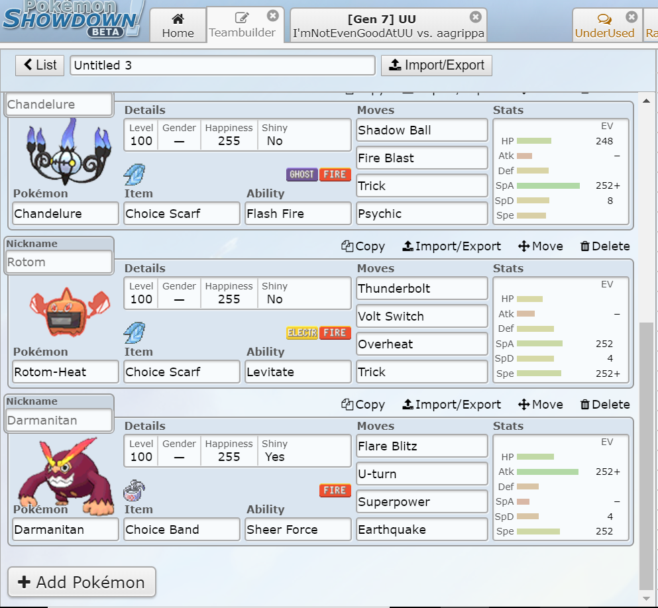The image size is (658, 608).
Task: Copy the Darmanitan set
Action: click(x=363, y=404)
